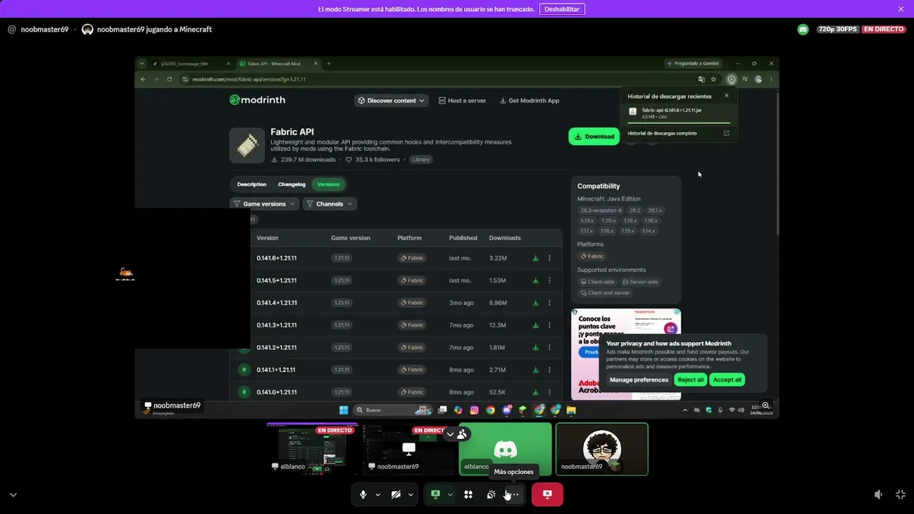Open Historial de descargas completo link

click(662, 133)
